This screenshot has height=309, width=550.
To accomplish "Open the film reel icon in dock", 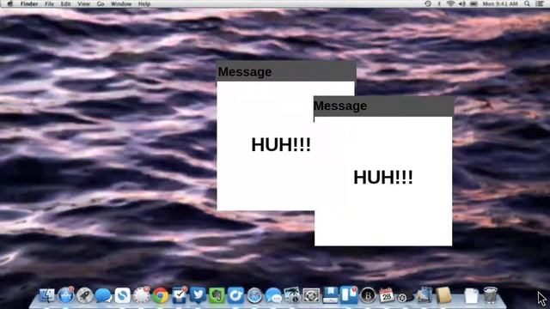I will tap(404, 297).
